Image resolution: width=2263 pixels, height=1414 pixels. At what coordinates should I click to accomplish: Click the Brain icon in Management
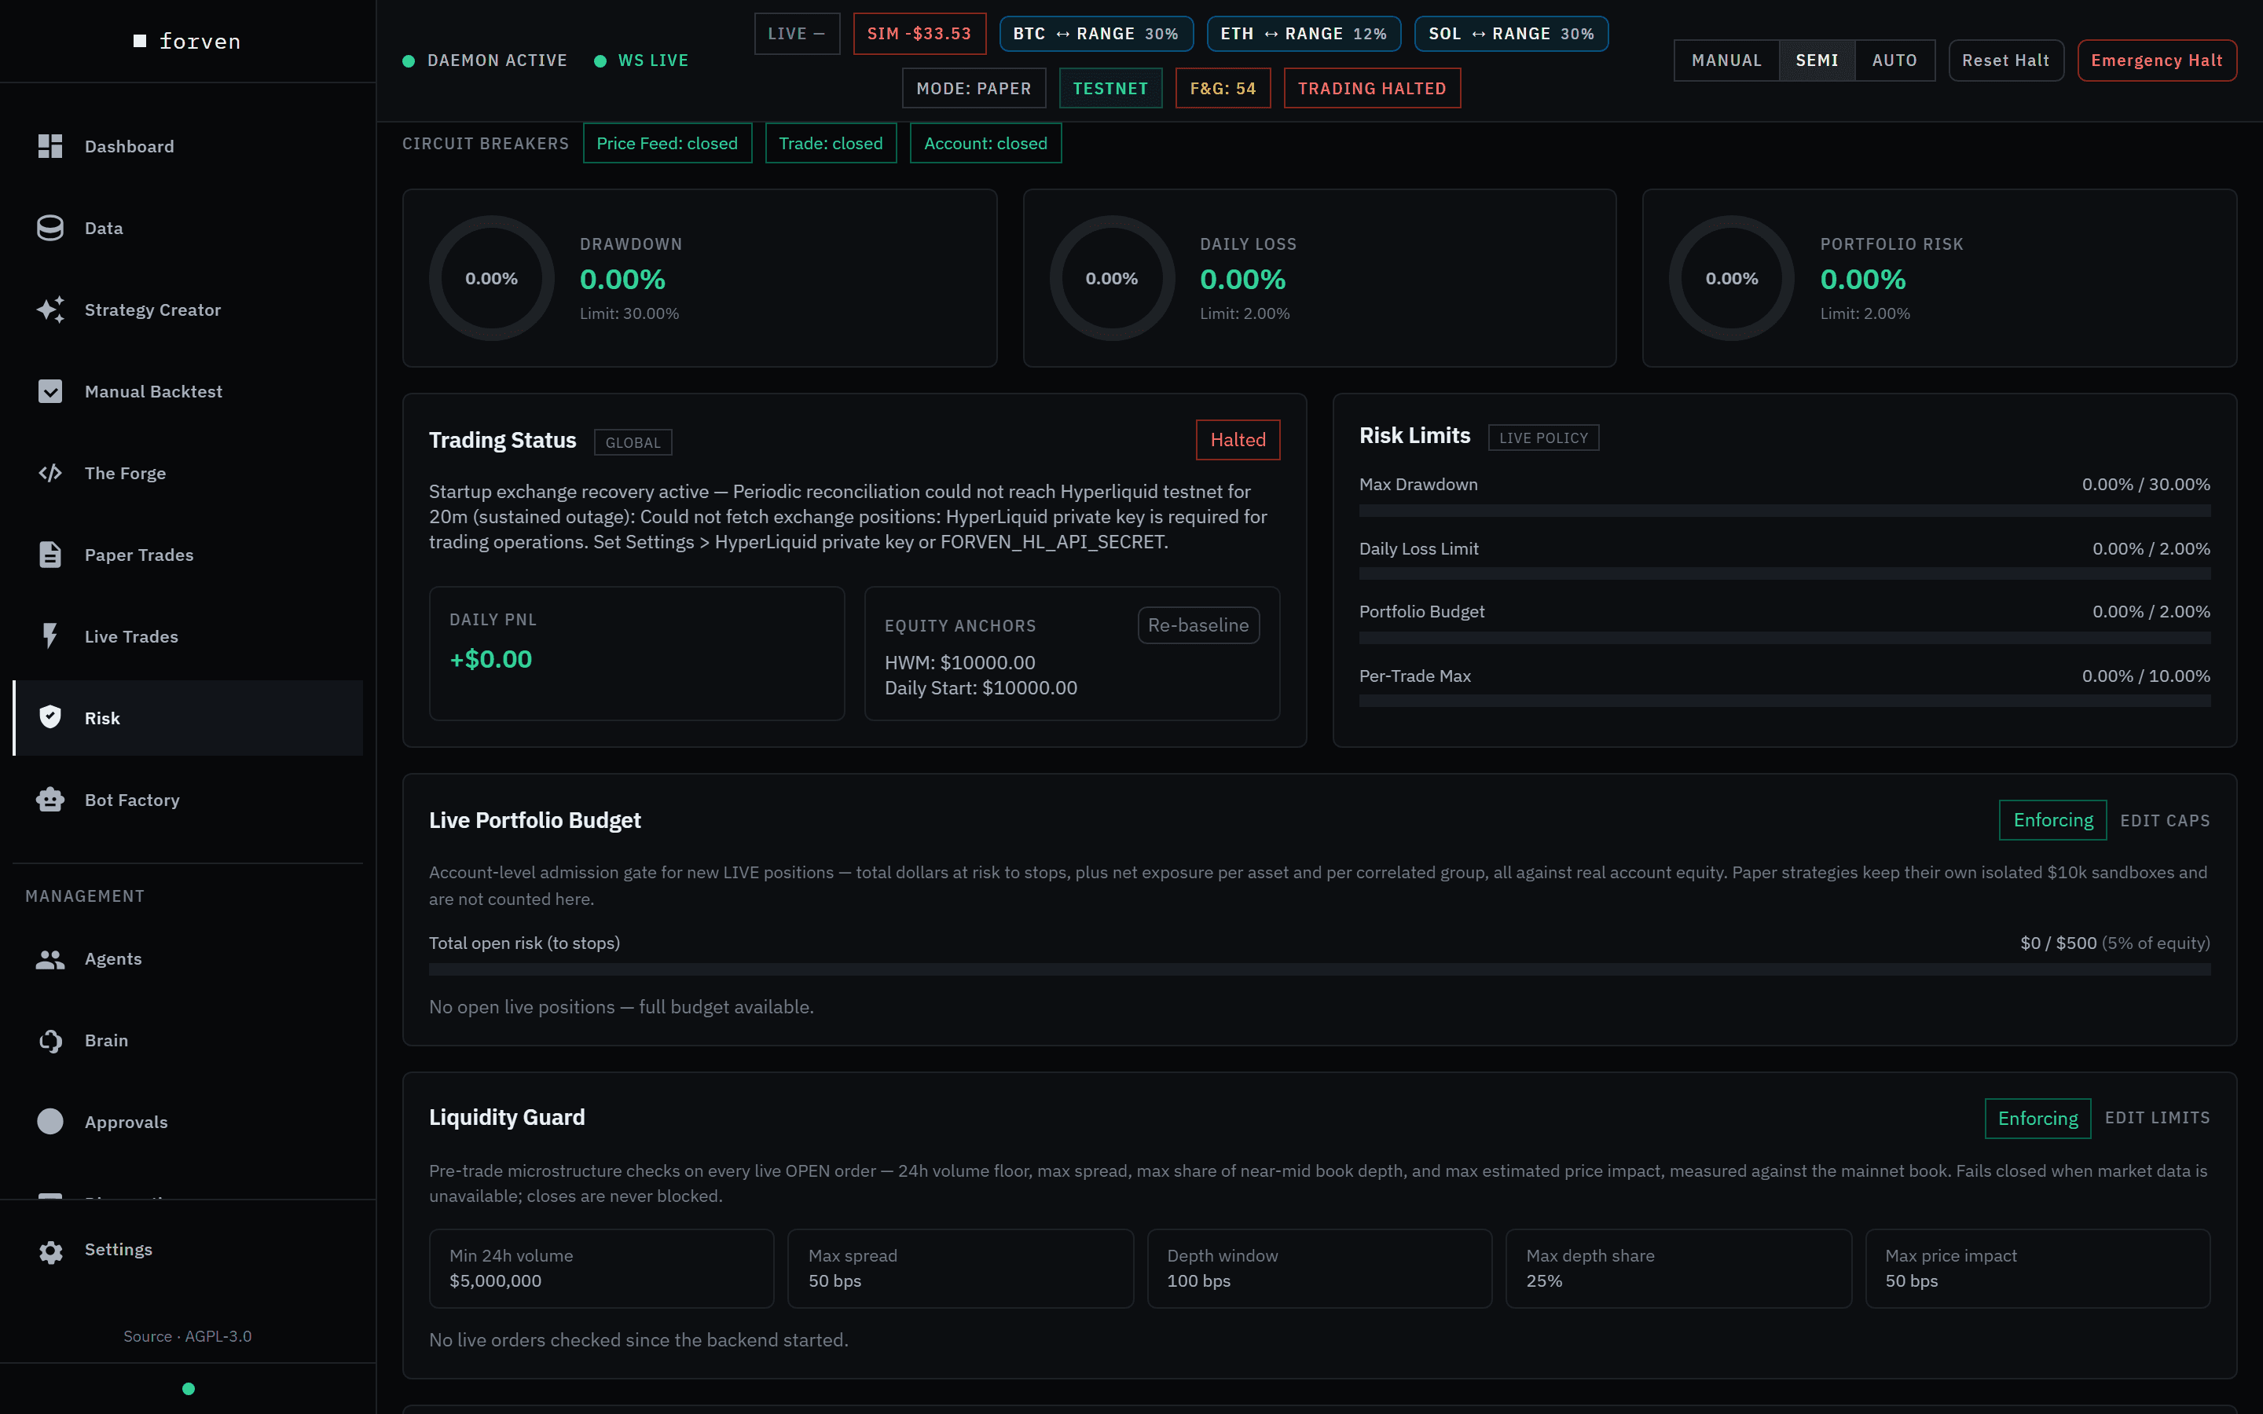[x=50, y=1040]
